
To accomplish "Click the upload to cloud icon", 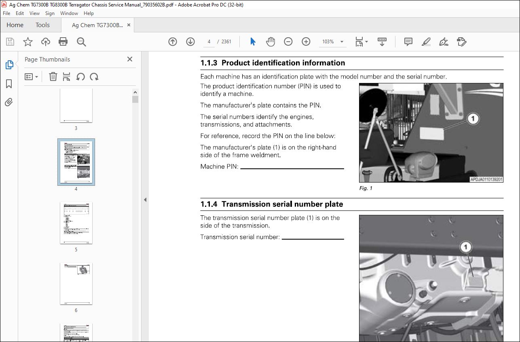I will (x=46, y=42).
